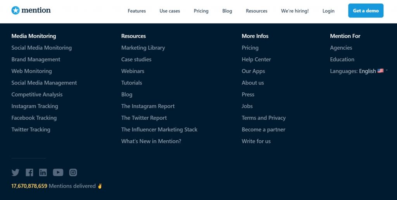The image size is (397, 200).
Task: Open The Instagram Report link
Action: pos(148,106)
